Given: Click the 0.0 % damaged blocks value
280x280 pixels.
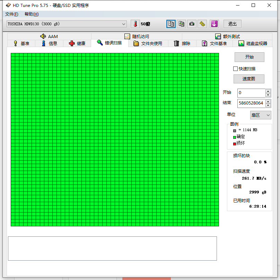Looking at the screenshot, I should coord(260,162).
